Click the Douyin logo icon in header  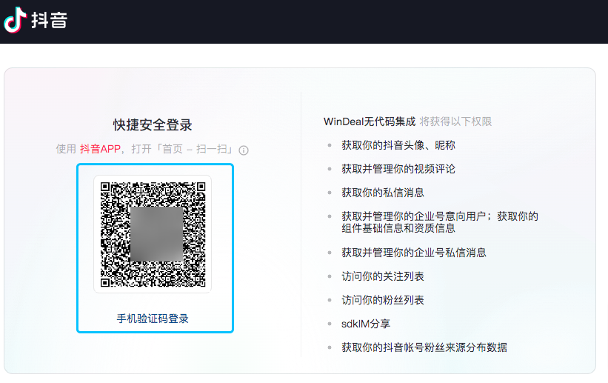pos(15,20)
